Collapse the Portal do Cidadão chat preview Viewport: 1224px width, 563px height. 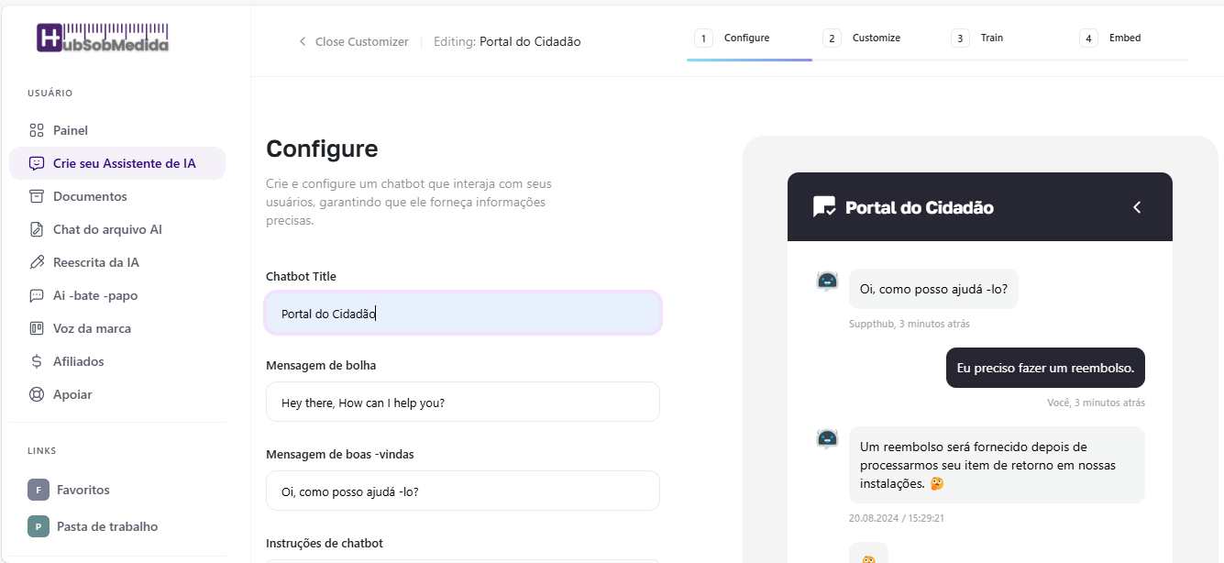point(1137,206)
